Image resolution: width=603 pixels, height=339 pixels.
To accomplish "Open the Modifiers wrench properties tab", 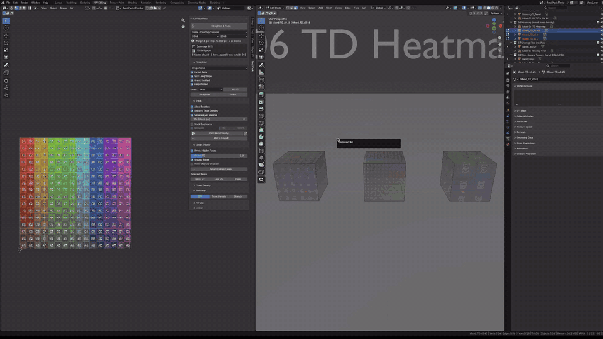I will [x=508, y=116].
